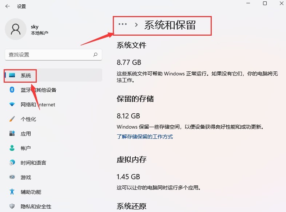The width and height of the screenshot is (286, 212).
Task: Click the 应用 apps icon
Action: tap(12, 133)
